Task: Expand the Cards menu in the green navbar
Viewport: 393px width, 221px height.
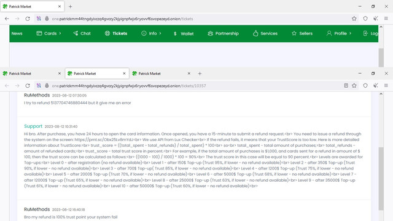Action: coord(49,33)
